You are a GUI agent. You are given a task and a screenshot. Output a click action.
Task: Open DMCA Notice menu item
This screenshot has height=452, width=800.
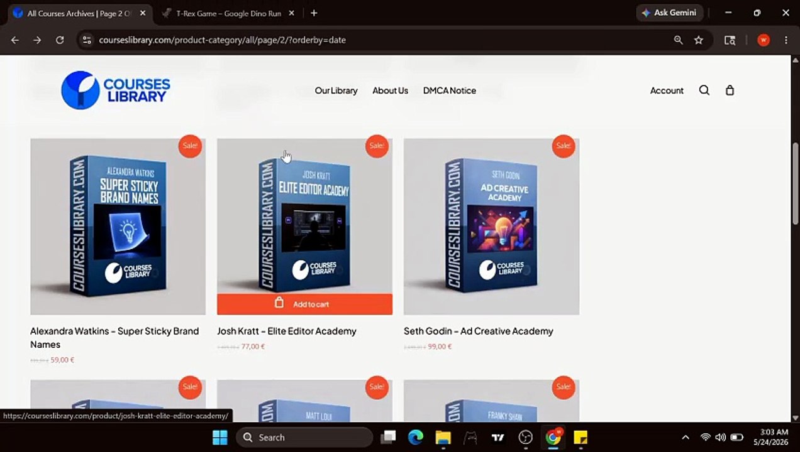[x=449, y=90]
